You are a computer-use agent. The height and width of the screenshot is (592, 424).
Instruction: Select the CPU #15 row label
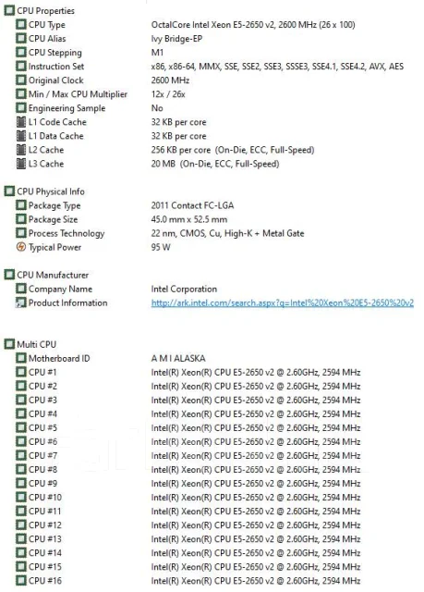[45, 567]
